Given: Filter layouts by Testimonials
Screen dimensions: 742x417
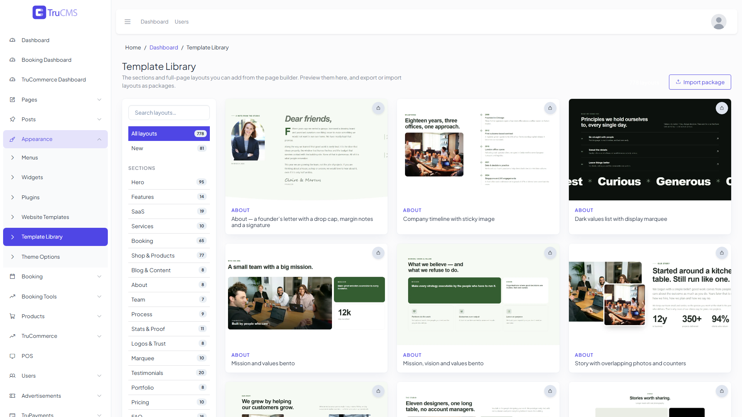Looking at the screenshot, I should point(169,373).
